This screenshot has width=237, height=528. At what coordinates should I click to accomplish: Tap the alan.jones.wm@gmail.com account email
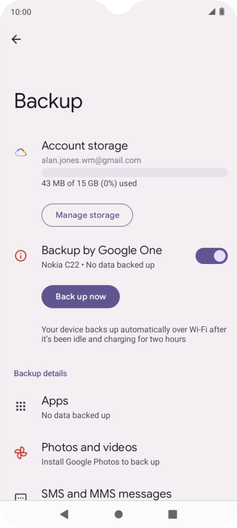click(x=92, y=161)
